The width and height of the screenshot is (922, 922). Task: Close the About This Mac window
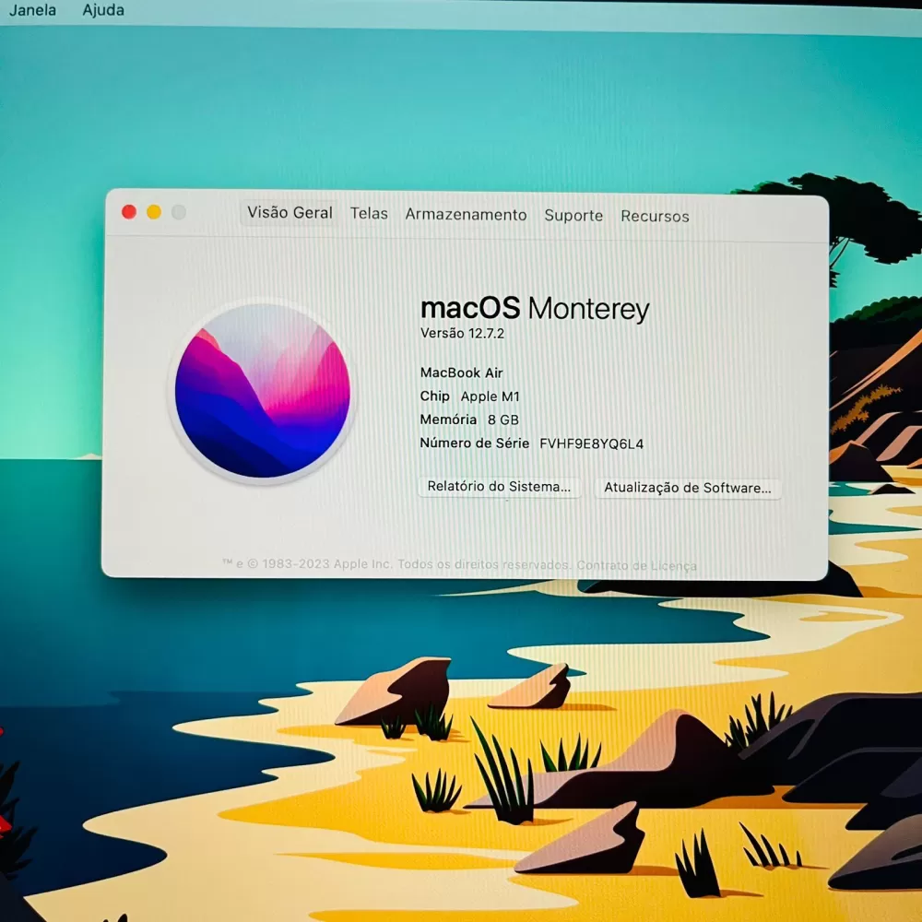pyautogui.click(x=129, y=212)
